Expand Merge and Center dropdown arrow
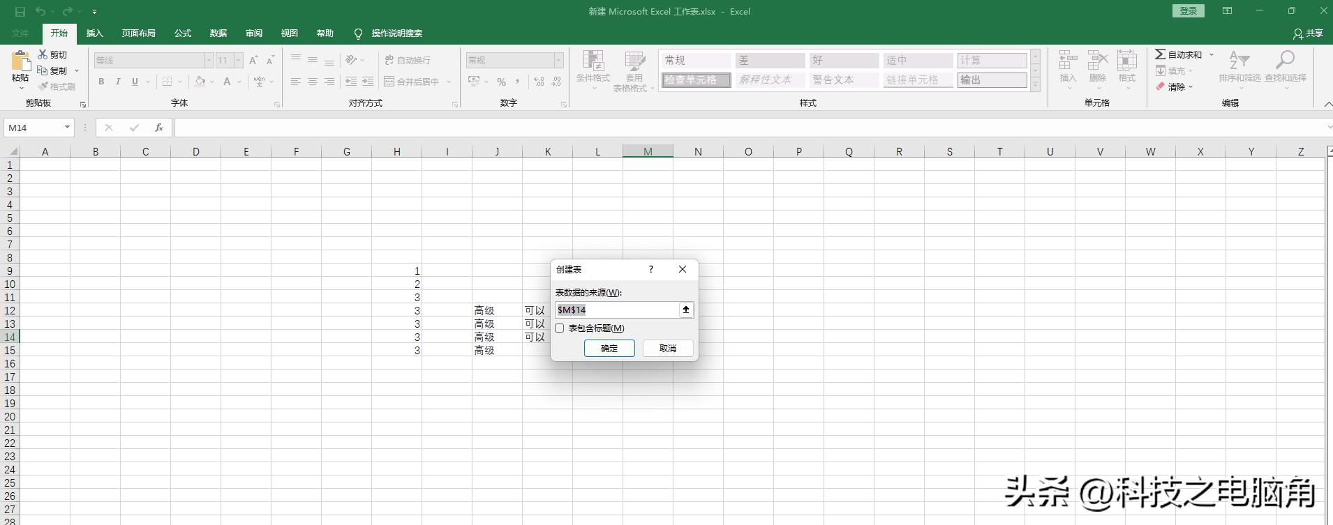1333x525 pixels. click(449, 82)
